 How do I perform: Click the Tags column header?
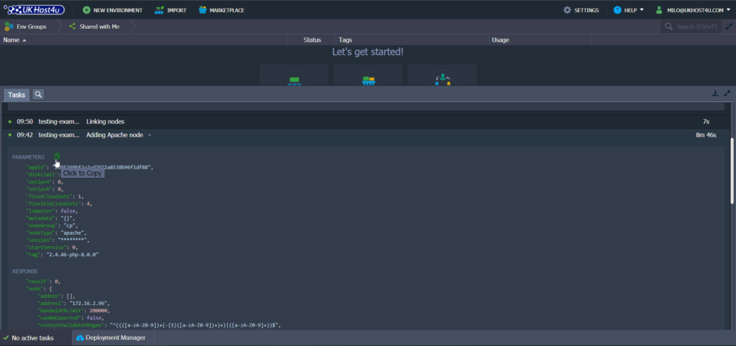(412, 40)
